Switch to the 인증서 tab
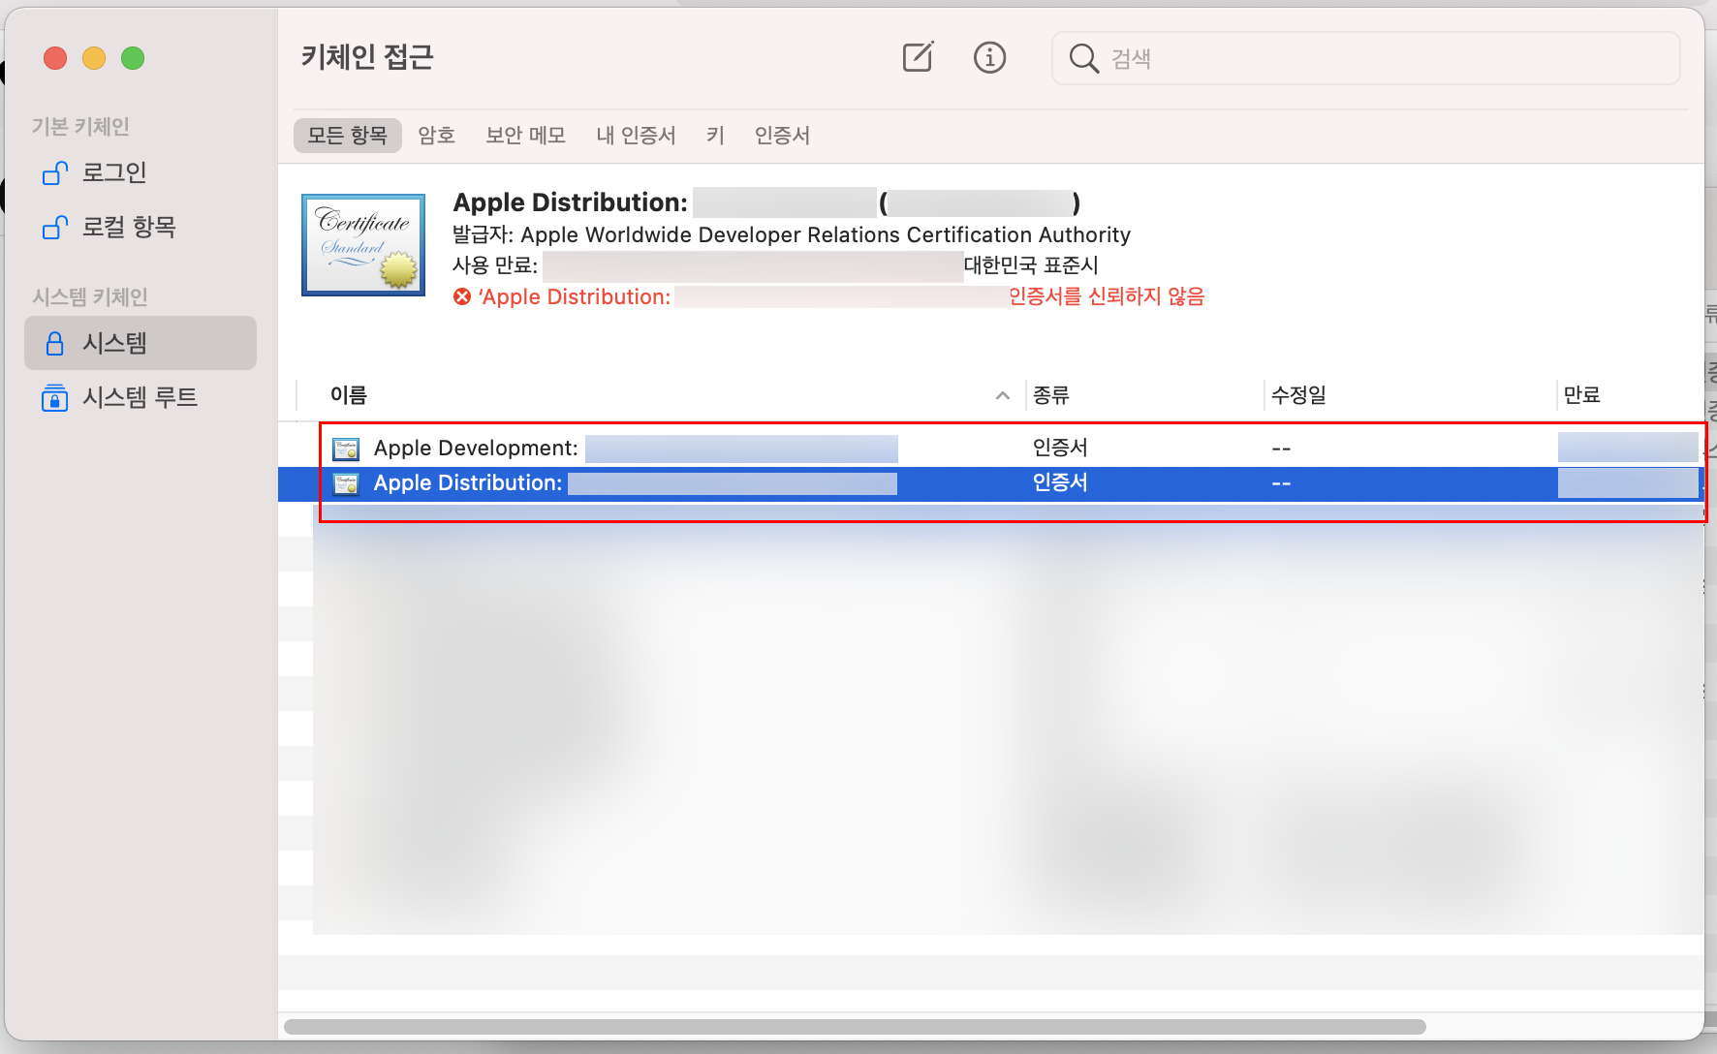 tap(781, 136)
